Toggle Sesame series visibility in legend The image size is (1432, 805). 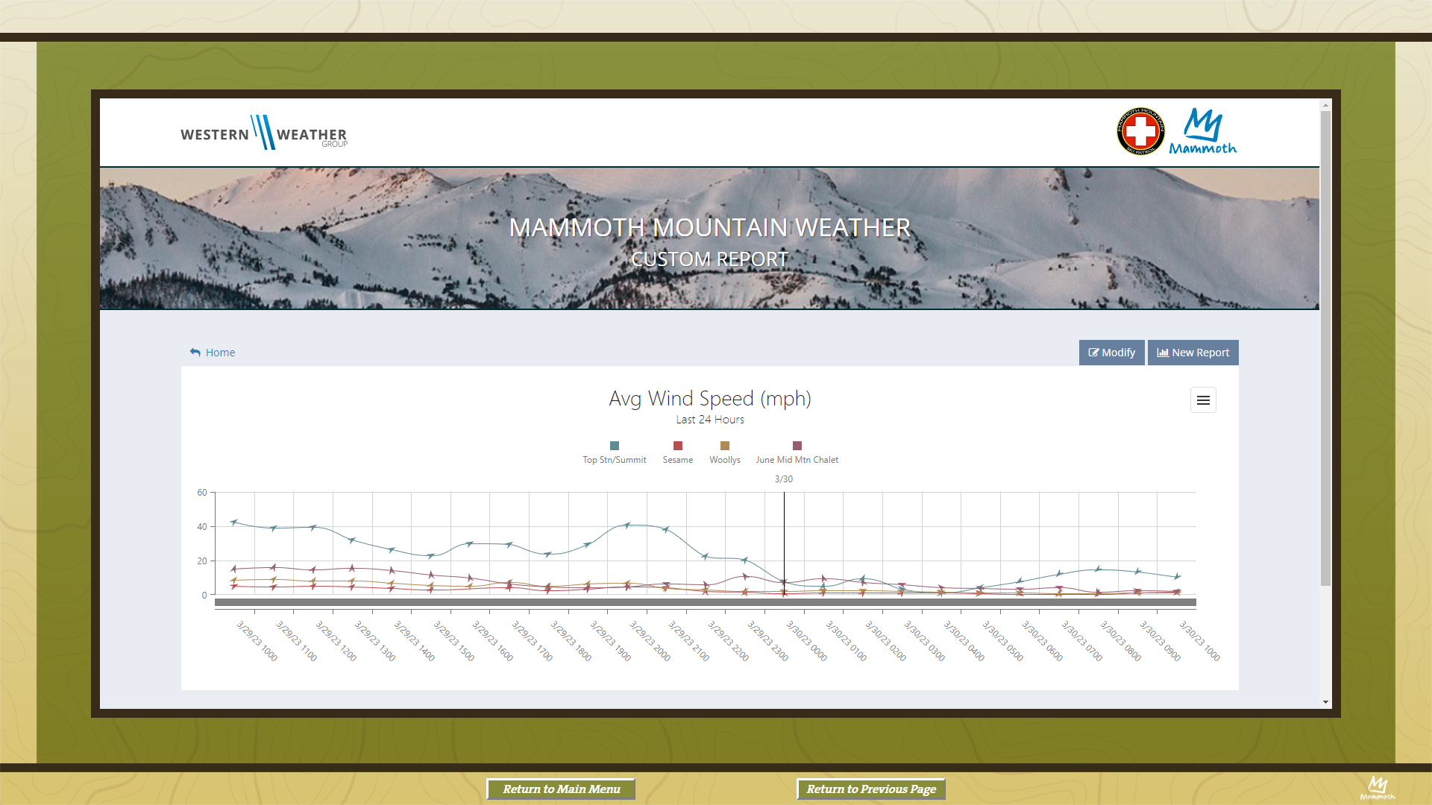678,460
